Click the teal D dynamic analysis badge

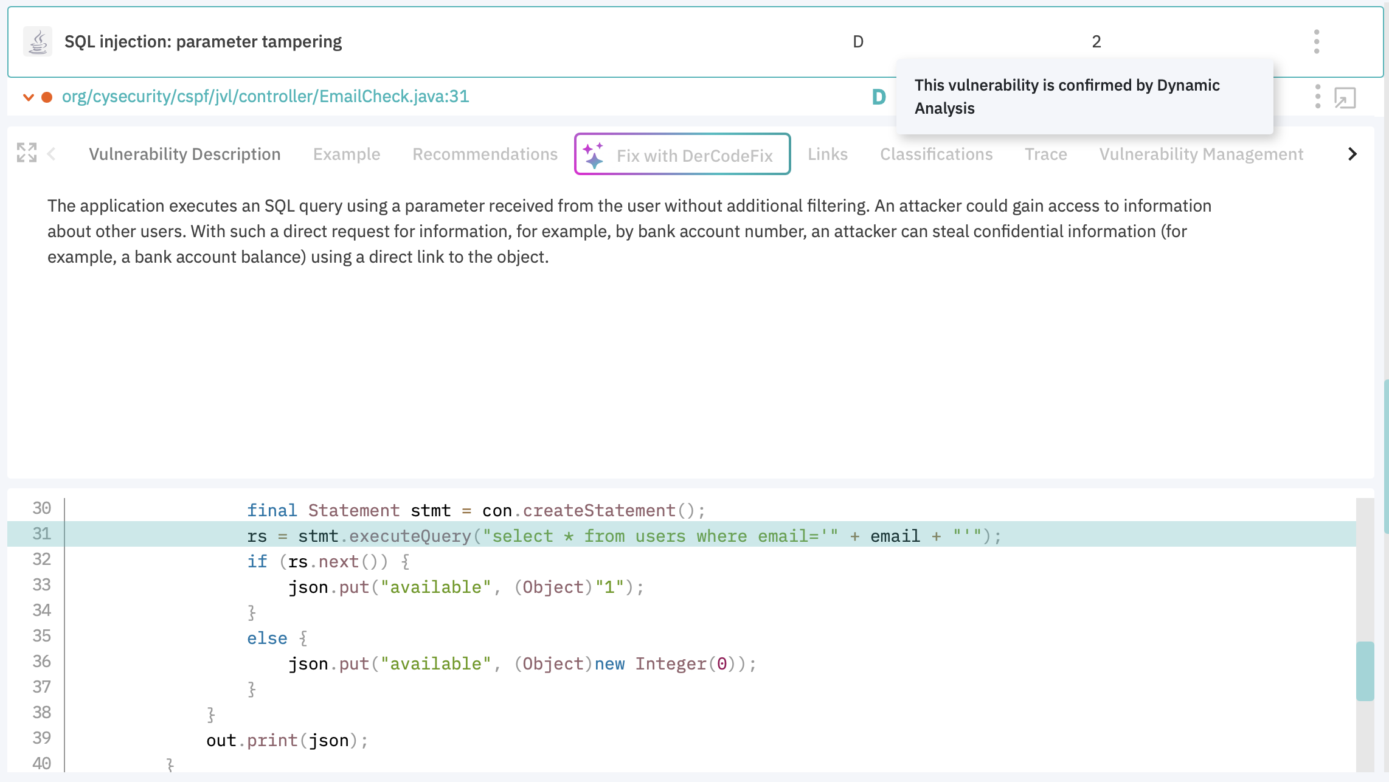coord(879,97)
